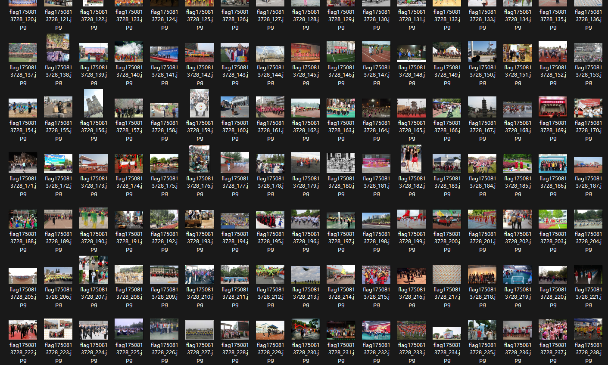The height and width of the screenshot is (365, 608).
Task: Select the airplane thumbnail flag1750813728_213.jpg
Action: pyautogui.click(x=306, y=275)
